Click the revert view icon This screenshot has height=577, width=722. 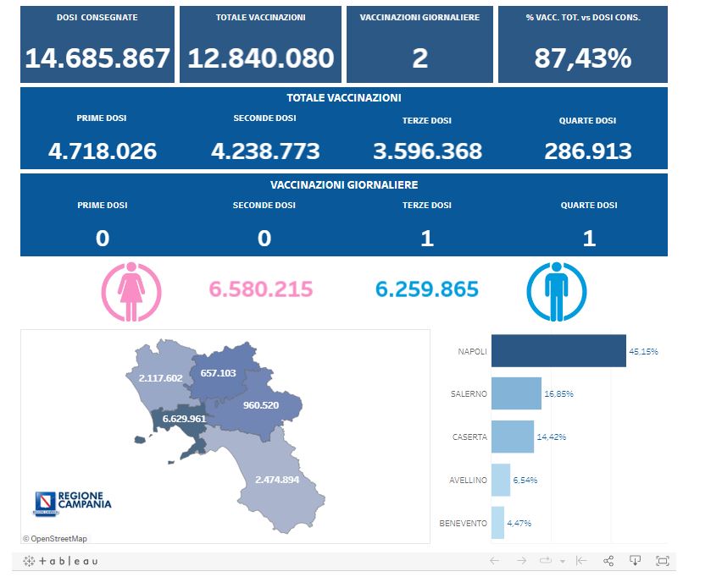pyautogui.click(x=581, y=561)
